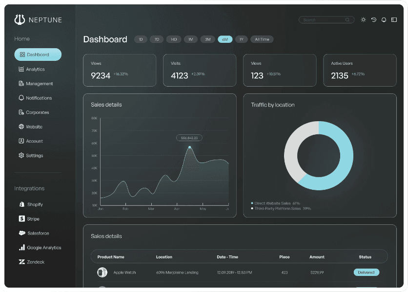Select the 1D time range

[x=141, y=39]
